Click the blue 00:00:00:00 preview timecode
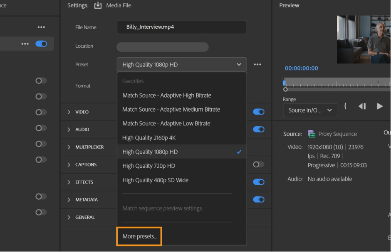This screenshot has width=391, height=252. (301, 68)
